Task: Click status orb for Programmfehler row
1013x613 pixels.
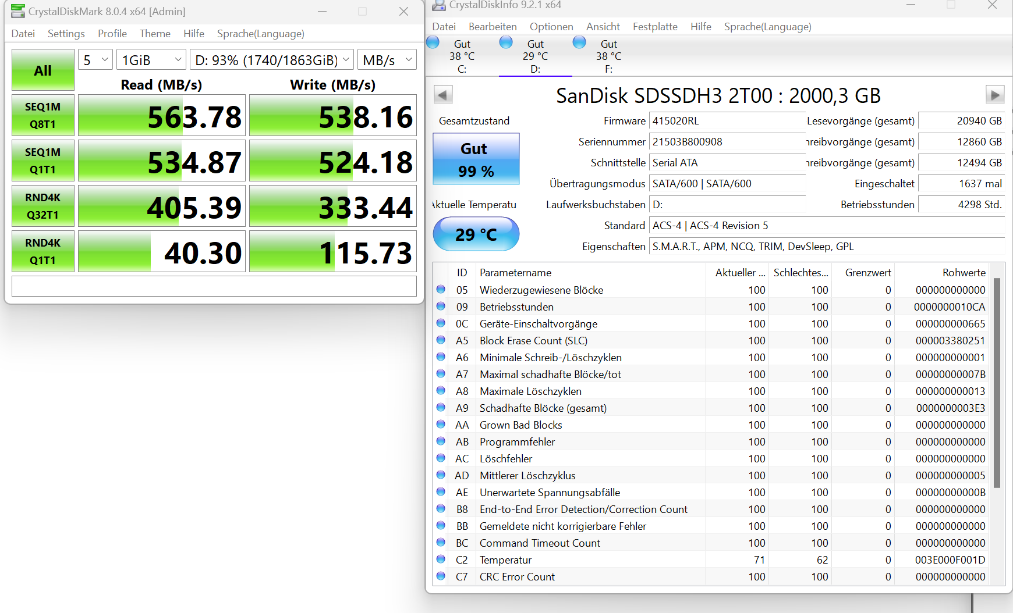Action: pos(441,441)
